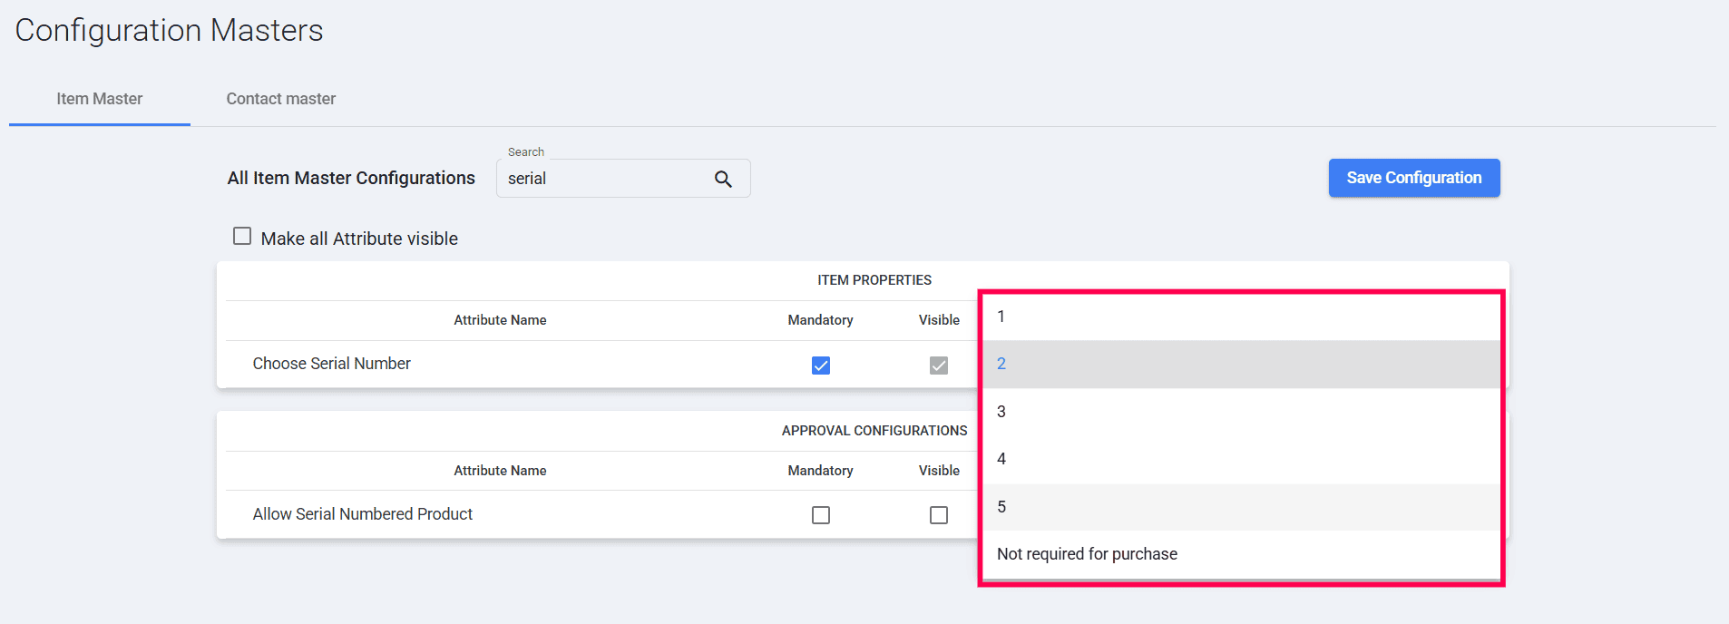Check Visible for Allow Serial Numbered Product
This screenshot has height=624, width=1729.
[x=939, y=515]
